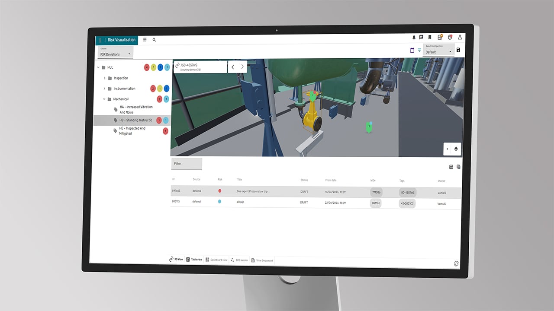
Task: Open the layers icon in 3D viewer
Action: coord(456,149)
